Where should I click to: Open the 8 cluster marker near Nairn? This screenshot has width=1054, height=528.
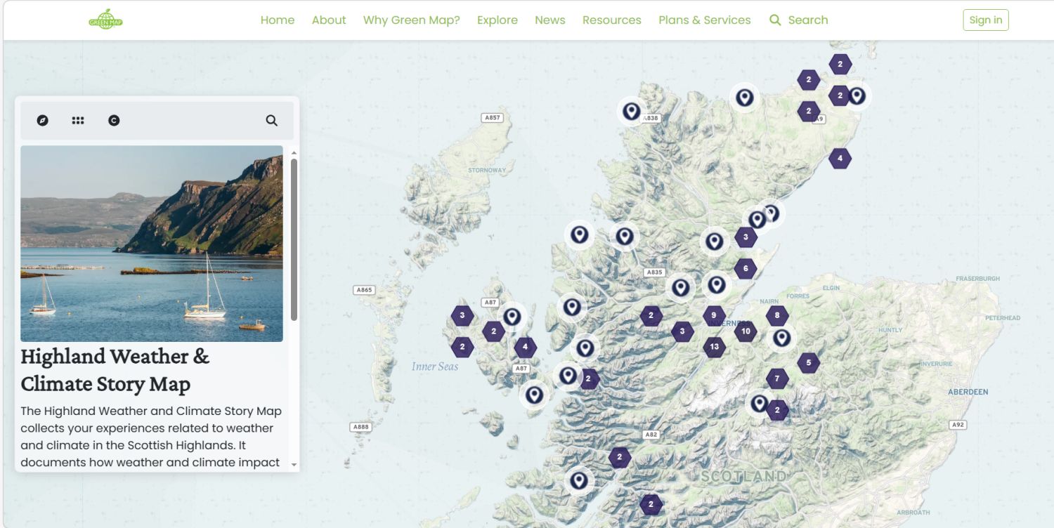(x=777, y=316)
